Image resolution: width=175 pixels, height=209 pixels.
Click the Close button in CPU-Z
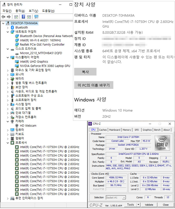coord(166,205)
